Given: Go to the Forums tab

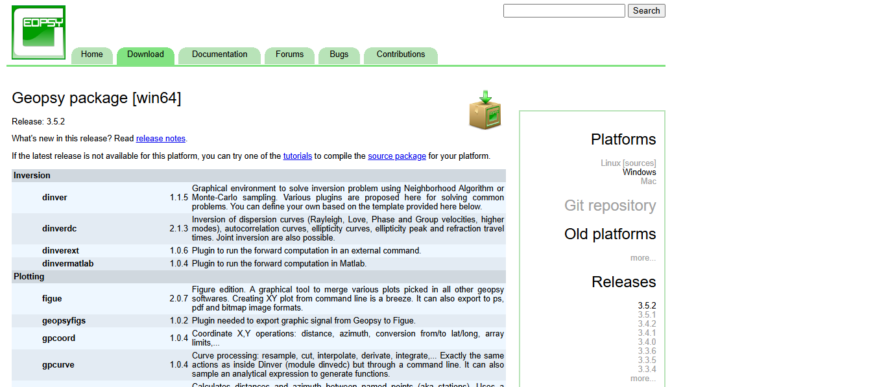Looking at the screenshot, I should pyautogui.click(x=289, y=54).
